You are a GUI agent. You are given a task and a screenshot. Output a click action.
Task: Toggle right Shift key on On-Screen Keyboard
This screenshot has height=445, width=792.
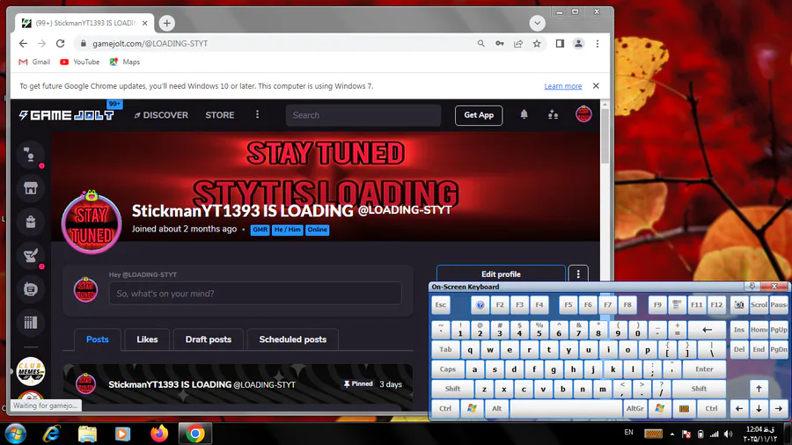[699, 389]
